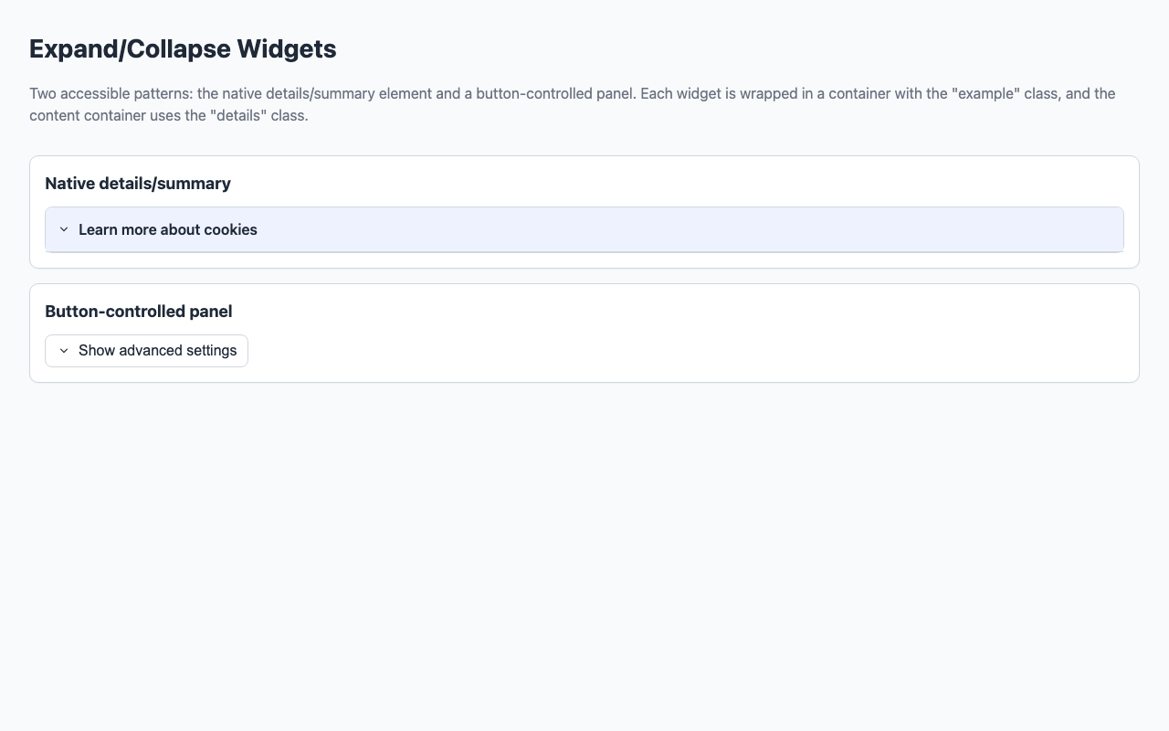Click the downward arrow inside the settings button
The height and width of the screenshot is (731, 1169).
tap(63, 350)
